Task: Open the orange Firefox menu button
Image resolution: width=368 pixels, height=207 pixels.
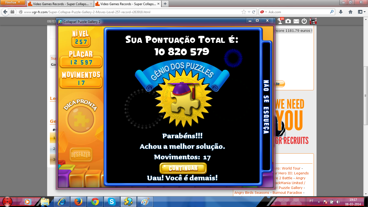Action: (13, 2)
